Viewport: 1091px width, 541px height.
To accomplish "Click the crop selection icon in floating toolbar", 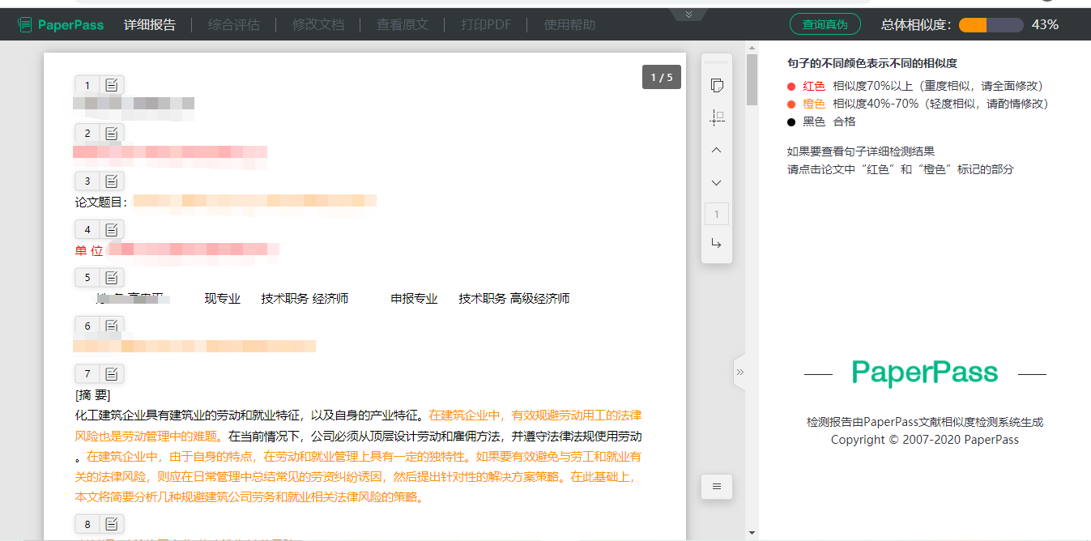I will pos(717,117).
